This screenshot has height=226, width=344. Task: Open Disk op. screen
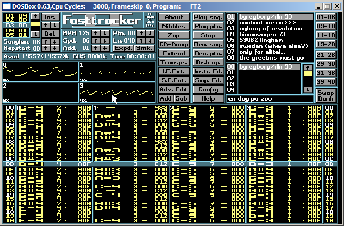[208, 62]
